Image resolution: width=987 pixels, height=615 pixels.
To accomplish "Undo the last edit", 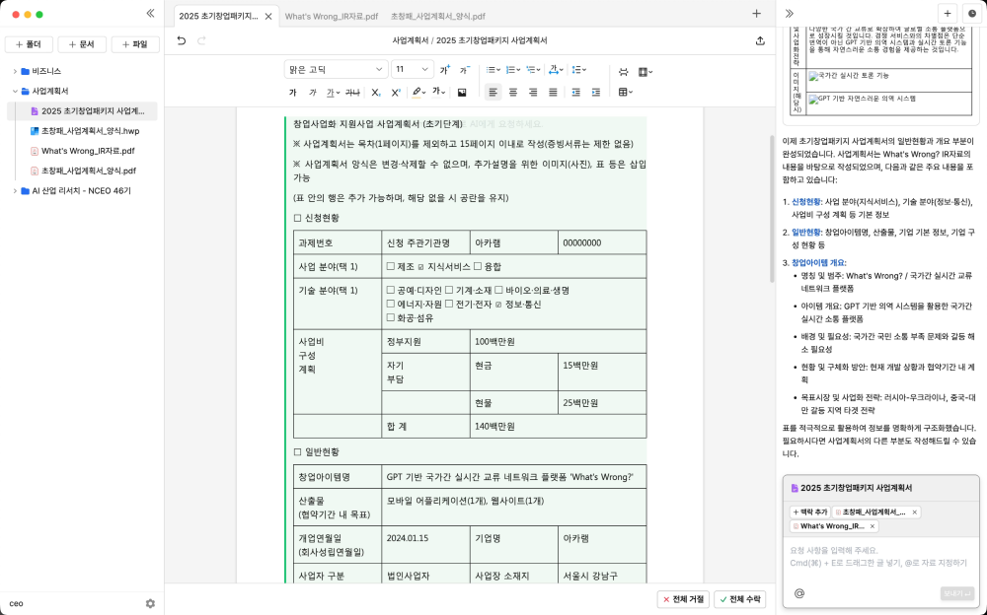I will click(182, 40).
